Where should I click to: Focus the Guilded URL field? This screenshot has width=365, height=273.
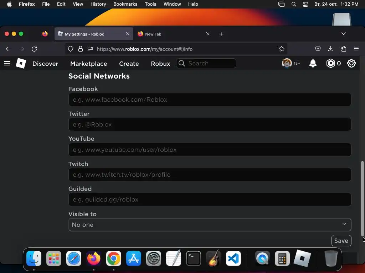210,199
